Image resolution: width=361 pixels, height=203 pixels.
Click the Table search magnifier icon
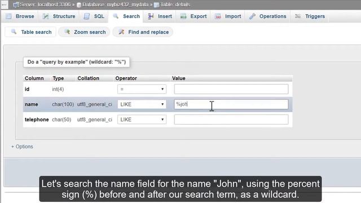coord(14,32)
